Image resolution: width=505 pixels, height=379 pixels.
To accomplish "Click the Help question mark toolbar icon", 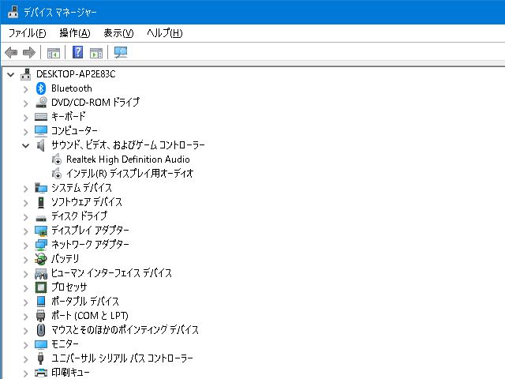I will (x=77, y=53).
